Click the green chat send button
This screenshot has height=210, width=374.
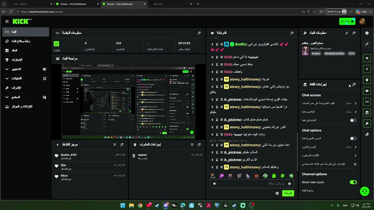(x=288, y=193)
